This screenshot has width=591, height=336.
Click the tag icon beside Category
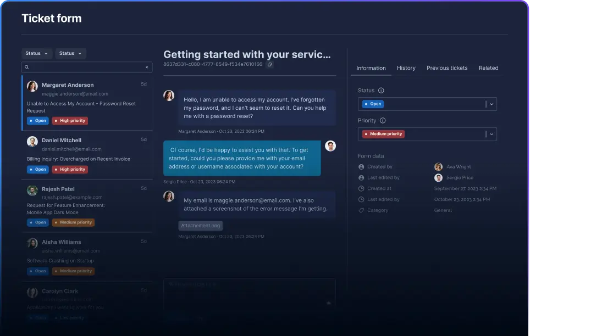(x=361, y=210)
